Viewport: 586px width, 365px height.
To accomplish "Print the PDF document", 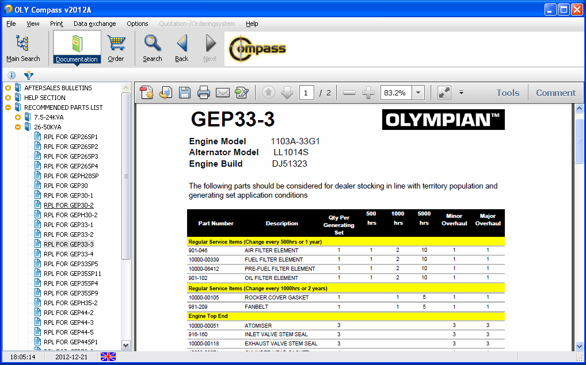I will pos(204,93).
